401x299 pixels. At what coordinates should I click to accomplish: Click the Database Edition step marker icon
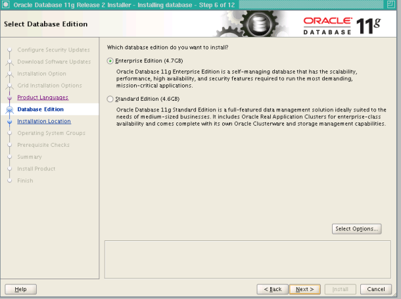[10, 110]
